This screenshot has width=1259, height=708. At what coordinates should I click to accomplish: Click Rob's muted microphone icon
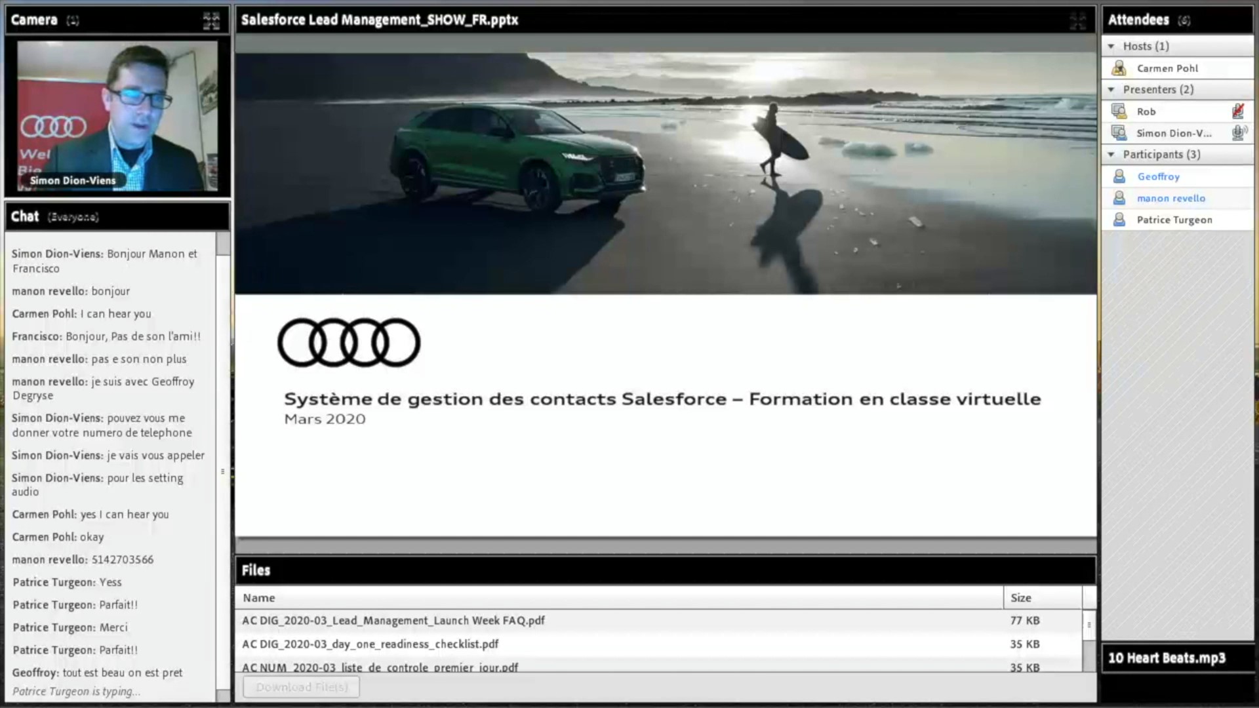pos(1238,111)
